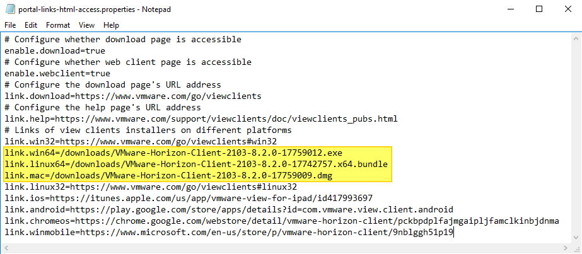Open the Edit menu

(31, 25)
